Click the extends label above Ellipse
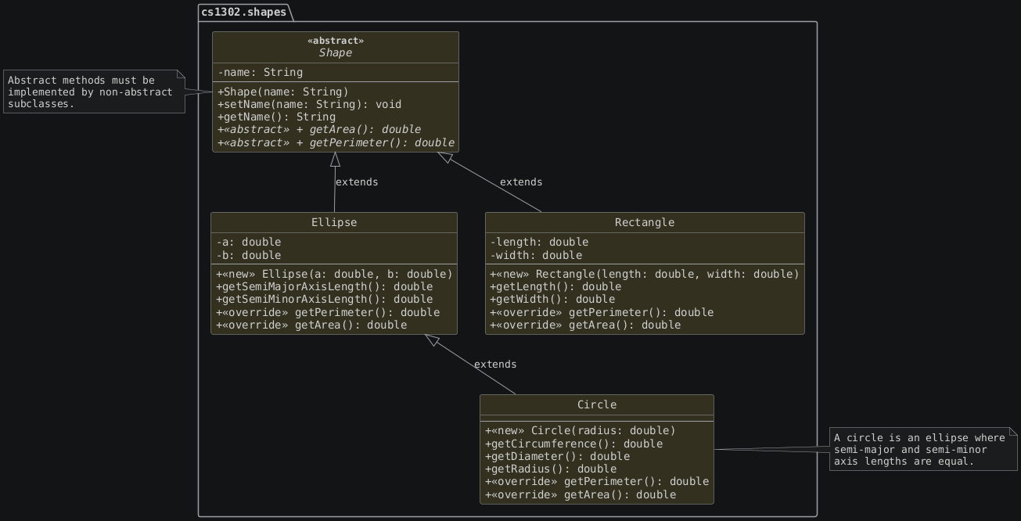The image size is (1021, 521). point(357,182)
